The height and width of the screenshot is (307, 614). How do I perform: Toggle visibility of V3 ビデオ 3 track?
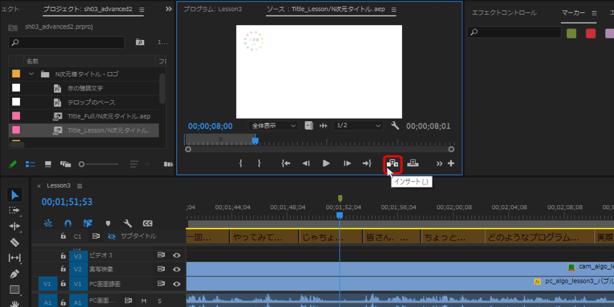point(177,255)
